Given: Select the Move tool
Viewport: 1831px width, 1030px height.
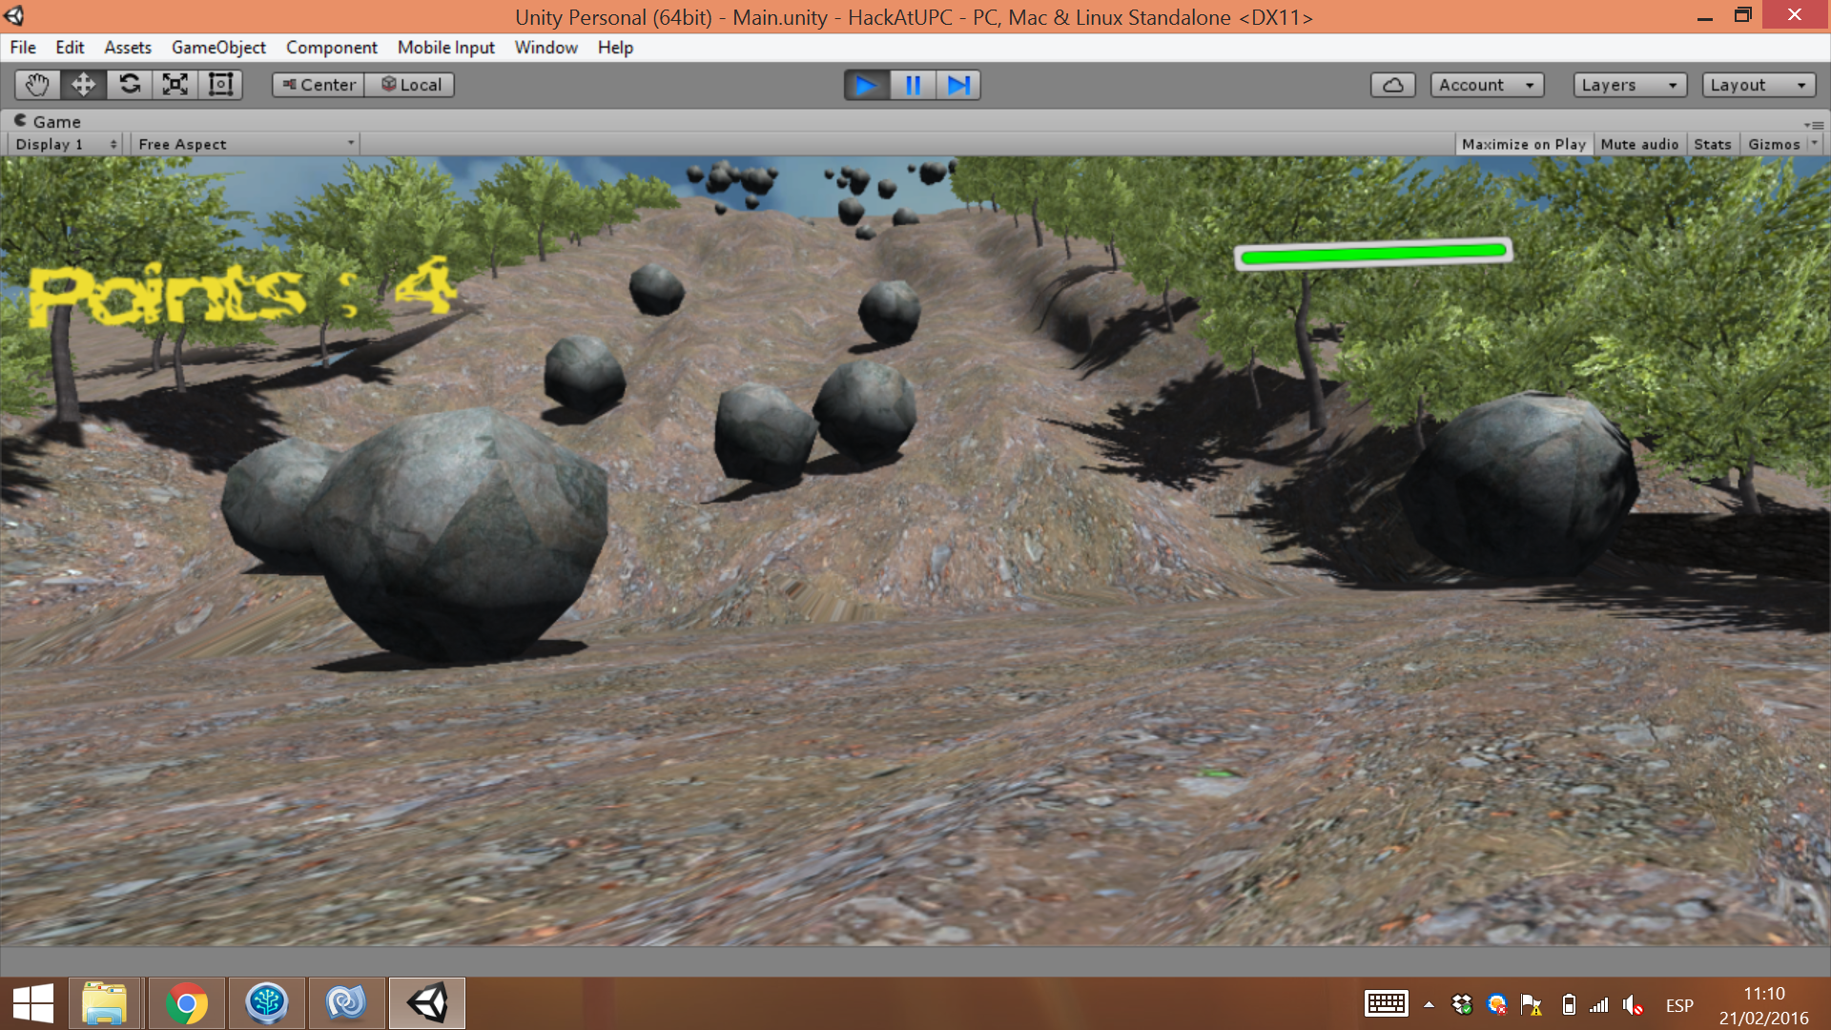Looking at the screenshot, I should 83,85.
